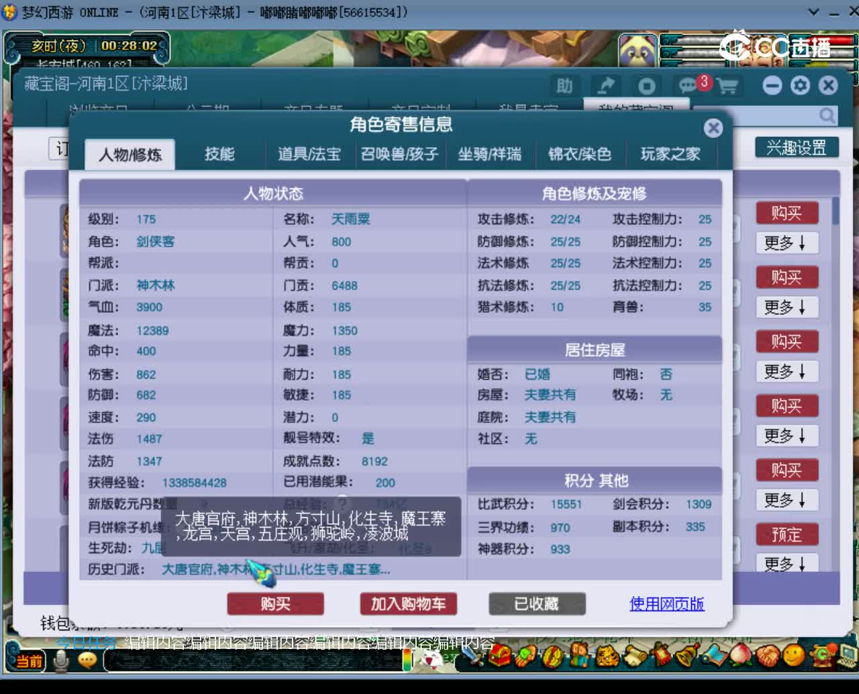Click the 今日任务 label above chat

(x=86, y=642)
